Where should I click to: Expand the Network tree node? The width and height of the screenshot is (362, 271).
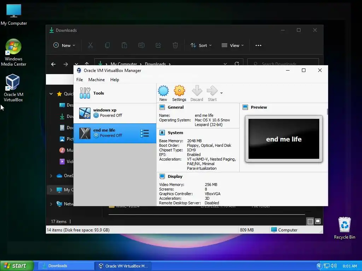tap(51, 204)
